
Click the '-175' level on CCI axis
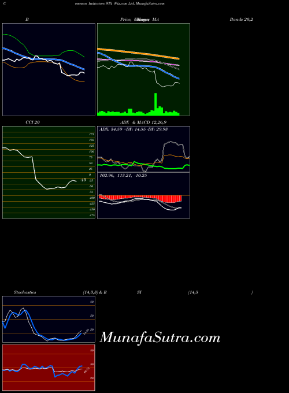pyautogui.click(x=92, y=215)
